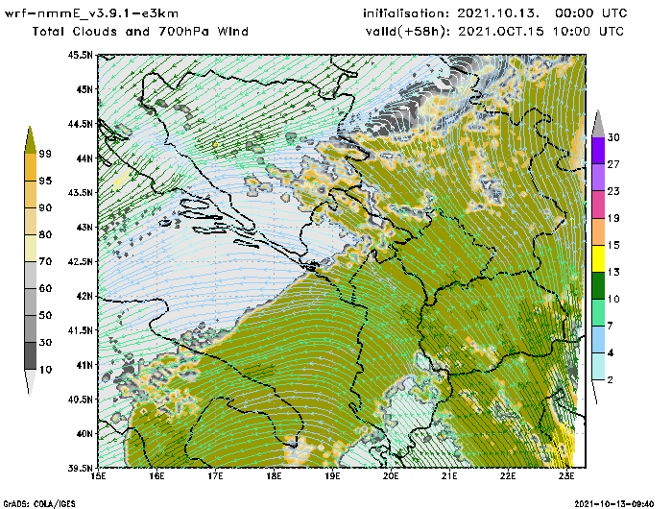Screen dimensions: 672x509
Task: Click the '17E' longitude axis label
Action: pyautogui.click(x=216, y=476)
